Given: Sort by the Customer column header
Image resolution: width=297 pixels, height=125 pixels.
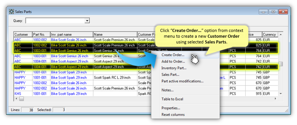Looking at the screenshot, I should point(23,34).
